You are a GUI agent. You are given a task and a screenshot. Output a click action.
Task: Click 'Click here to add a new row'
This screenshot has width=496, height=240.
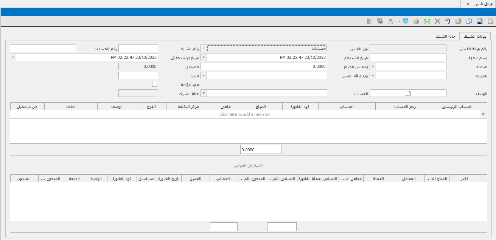[x=245, y=114]
